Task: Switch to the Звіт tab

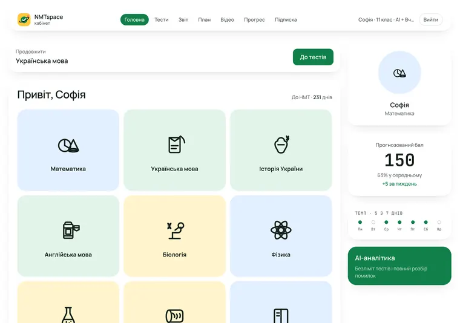Action: (x=183, y=19)
